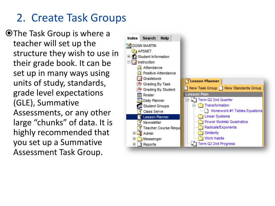275x206 pixels.
Task: Open the Term Q2 2nd Quarter link
Action: pos(215,100)
